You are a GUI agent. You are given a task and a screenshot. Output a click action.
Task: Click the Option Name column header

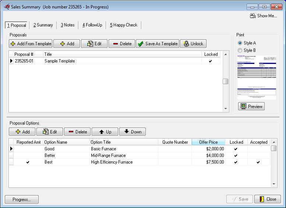pyautogui.click(x=66, y=142)
